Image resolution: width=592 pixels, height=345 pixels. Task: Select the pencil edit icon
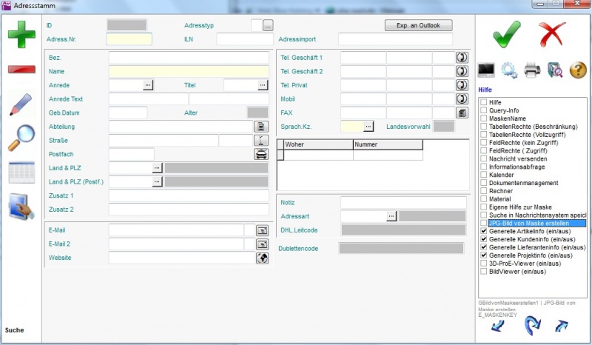pos(21,104)
